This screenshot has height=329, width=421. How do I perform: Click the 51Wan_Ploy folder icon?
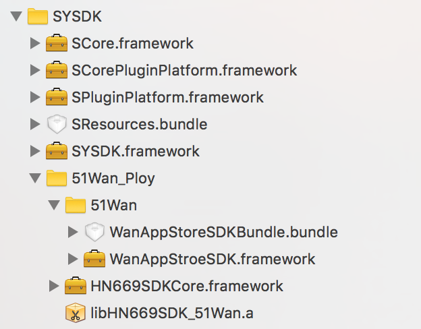point(57,178)
